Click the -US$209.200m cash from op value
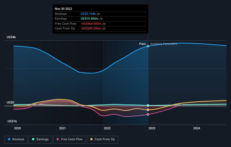This screenshot has height=147, width=231. (91, 29)
